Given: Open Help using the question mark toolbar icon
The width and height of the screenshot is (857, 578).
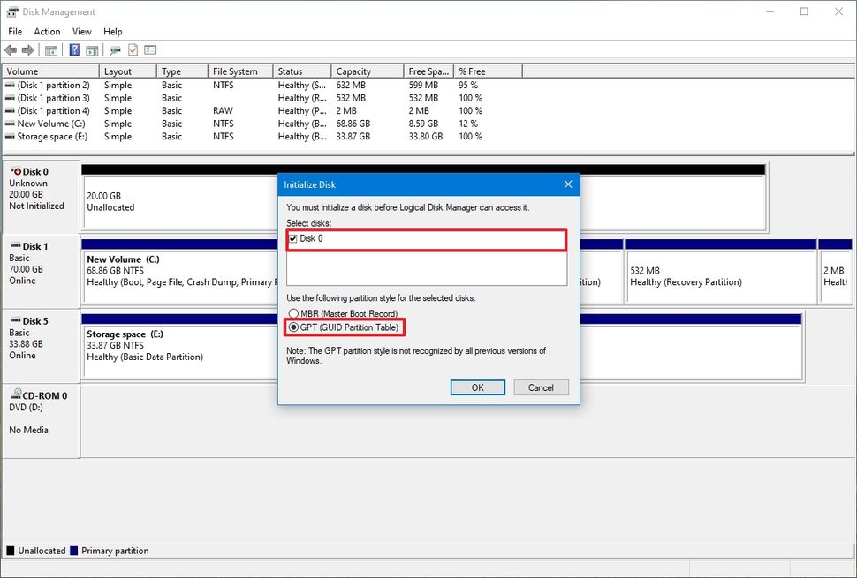Looking at the screenshot, I should pyautogui.click(x=75, y=50).
